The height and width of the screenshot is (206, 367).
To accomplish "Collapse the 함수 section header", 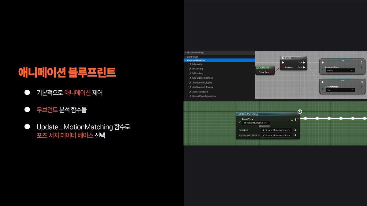I will point(185,52).
